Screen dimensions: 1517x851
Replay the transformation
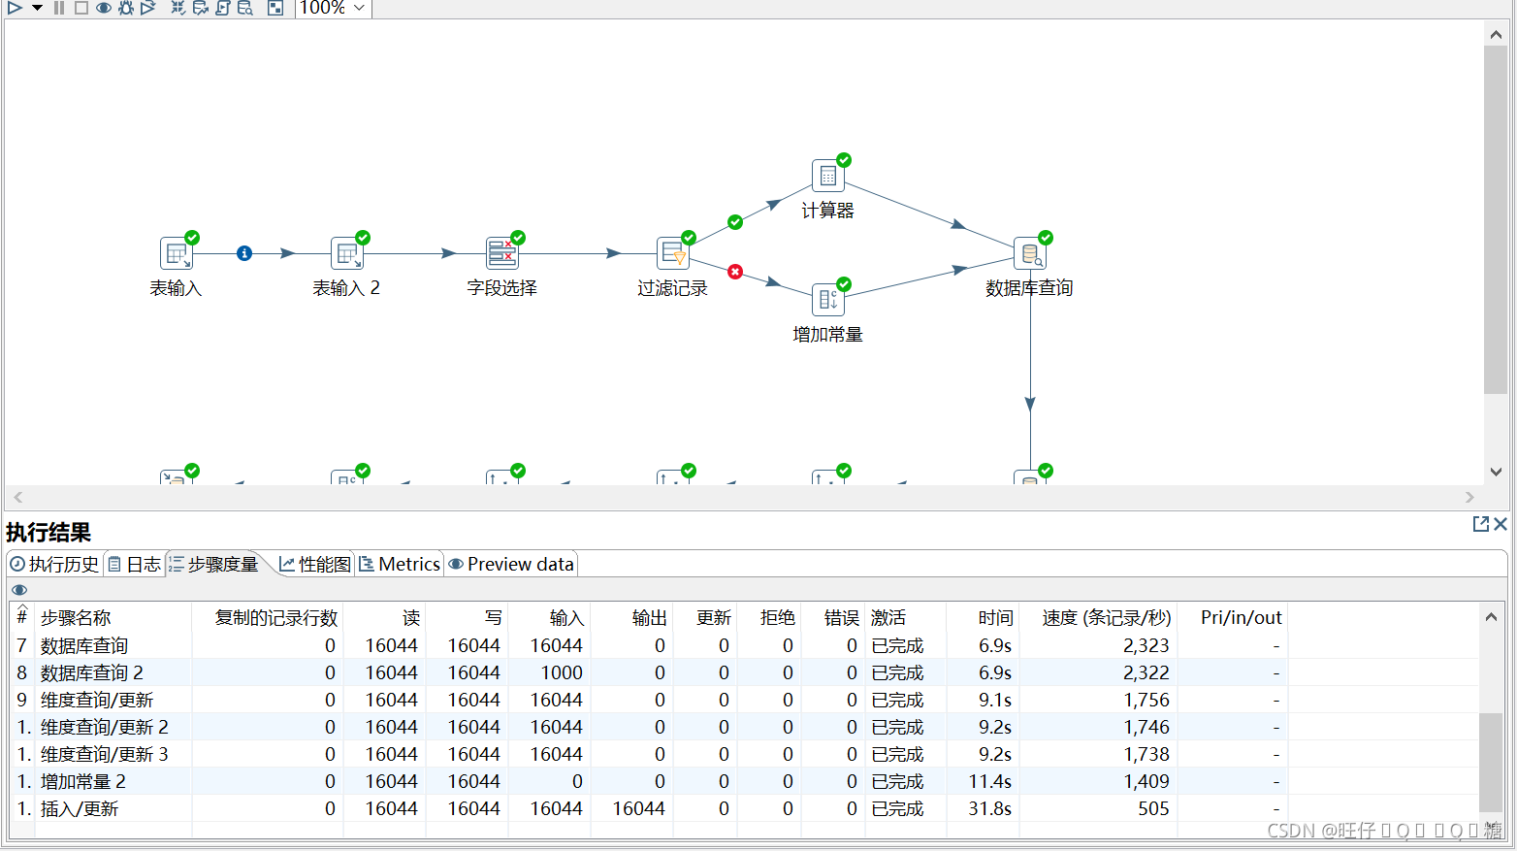pos(148,8)
